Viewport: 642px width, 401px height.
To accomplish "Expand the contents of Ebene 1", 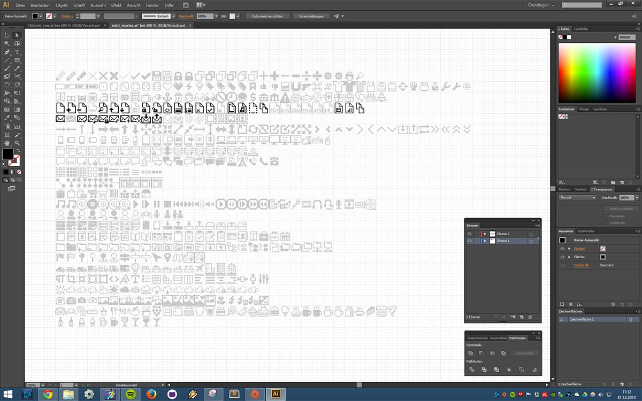I will [485, 241].
